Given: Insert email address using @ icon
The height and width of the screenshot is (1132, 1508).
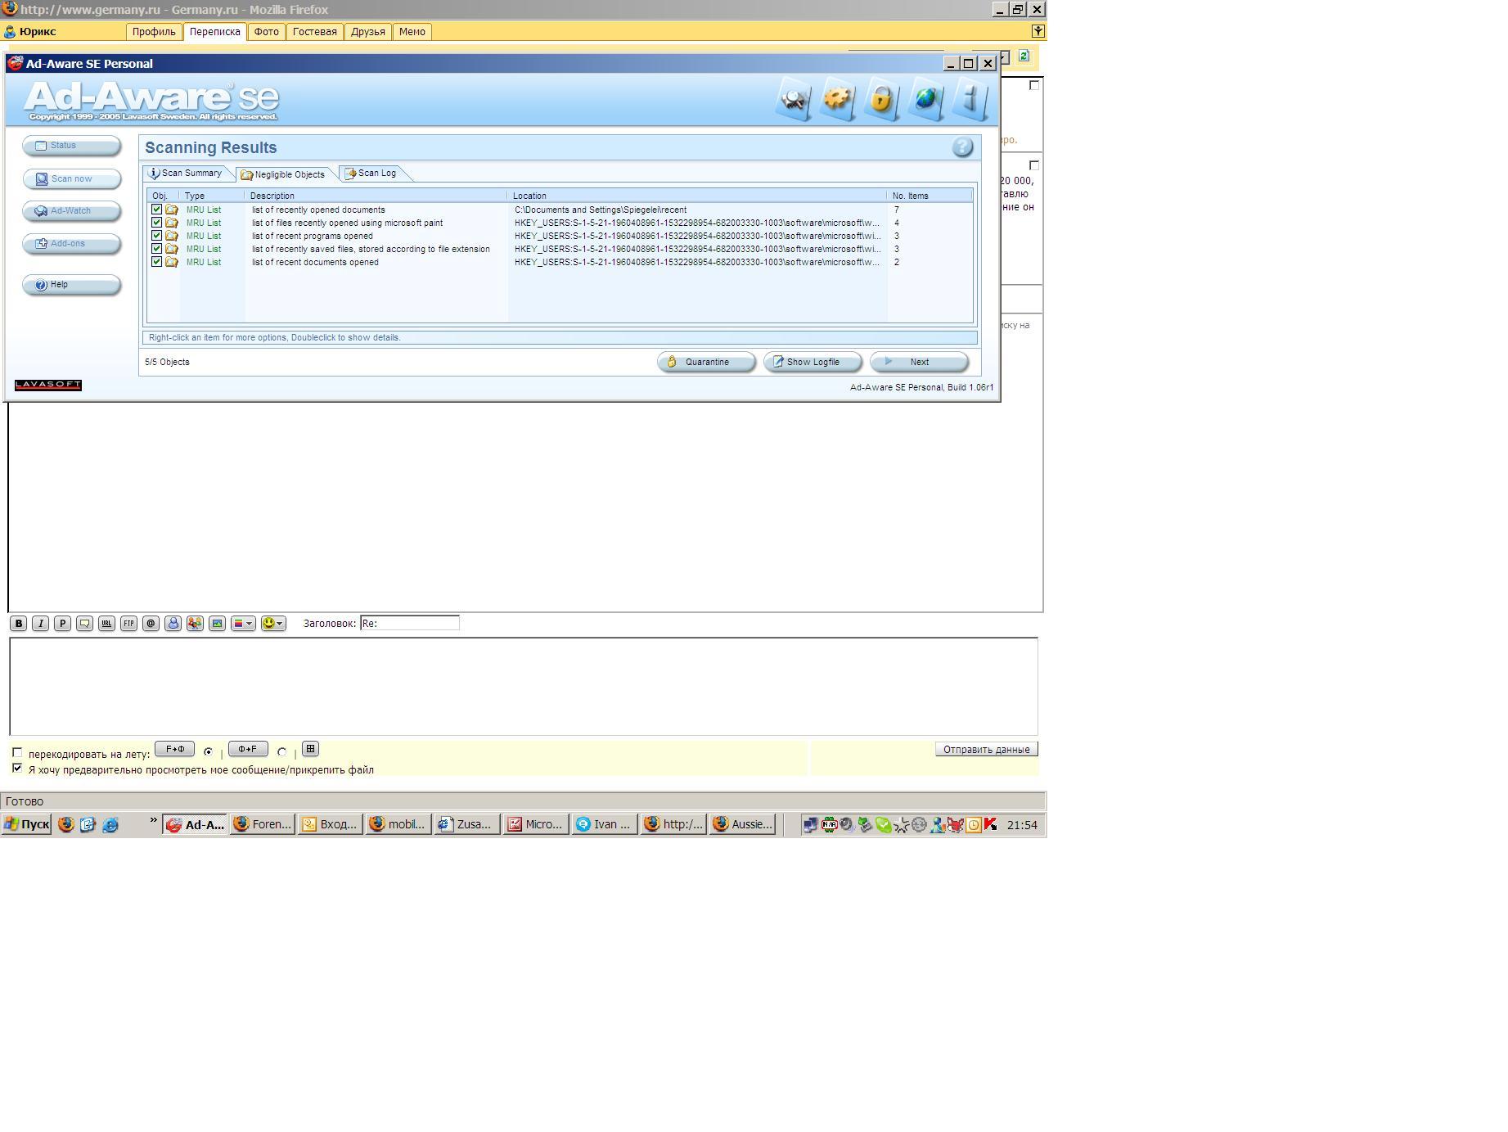Looking at the screenshot, I should pos(151,624).
